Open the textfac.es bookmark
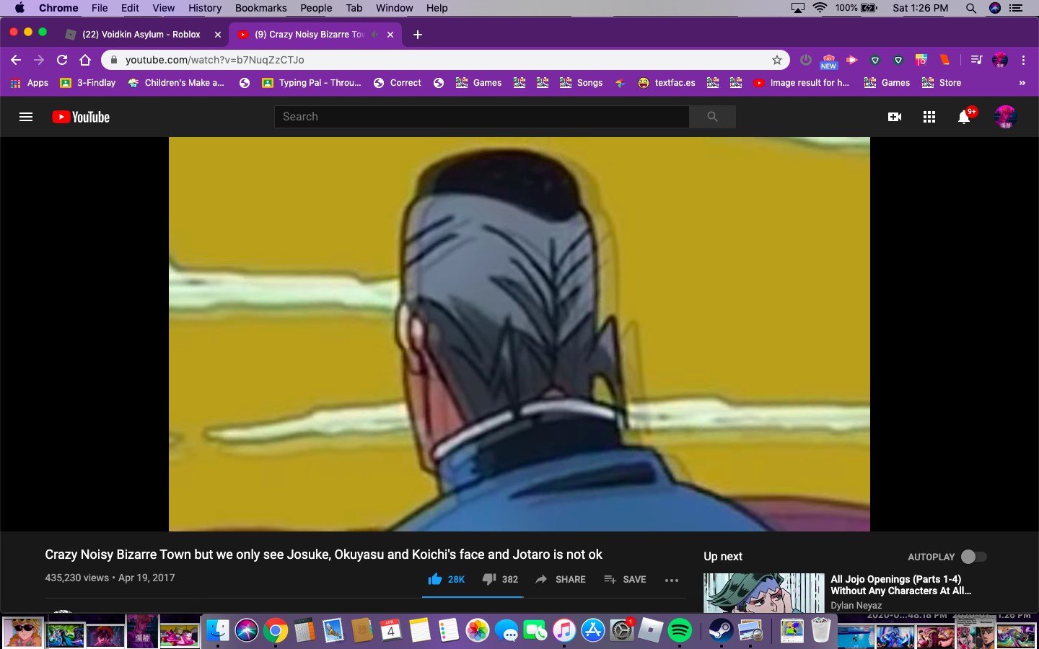 (667, 83)
